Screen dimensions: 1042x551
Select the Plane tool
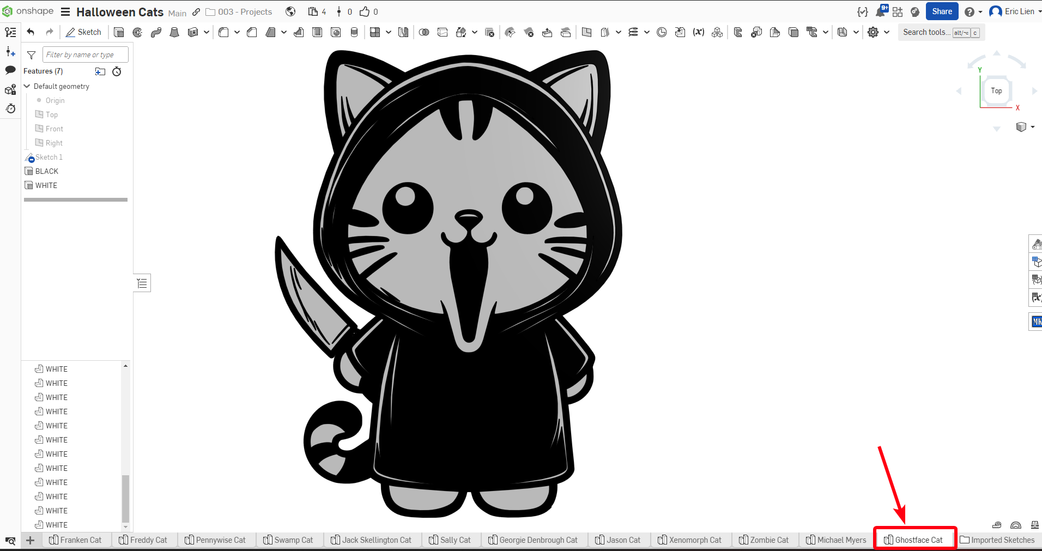tap(586, 32)
